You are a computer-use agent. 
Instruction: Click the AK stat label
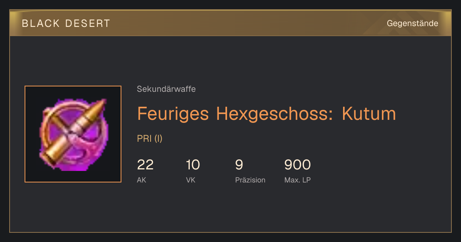click(x=142, y=180)
